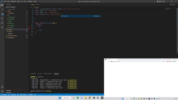Click Git Graph in the status bar
The image size is (178, 100).
(x=30, y=94)
